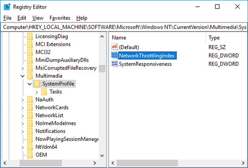Expand the MsiCorruptedFileRecovery key
248x168 pixels.
[22, 68]
